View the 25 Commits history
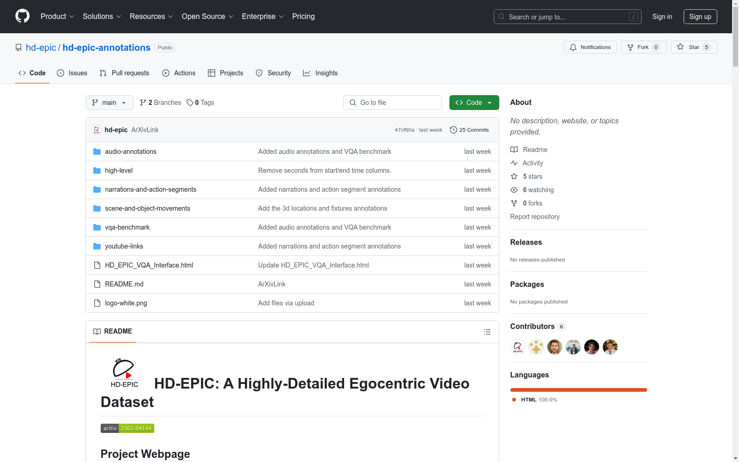 coord(469,130)
